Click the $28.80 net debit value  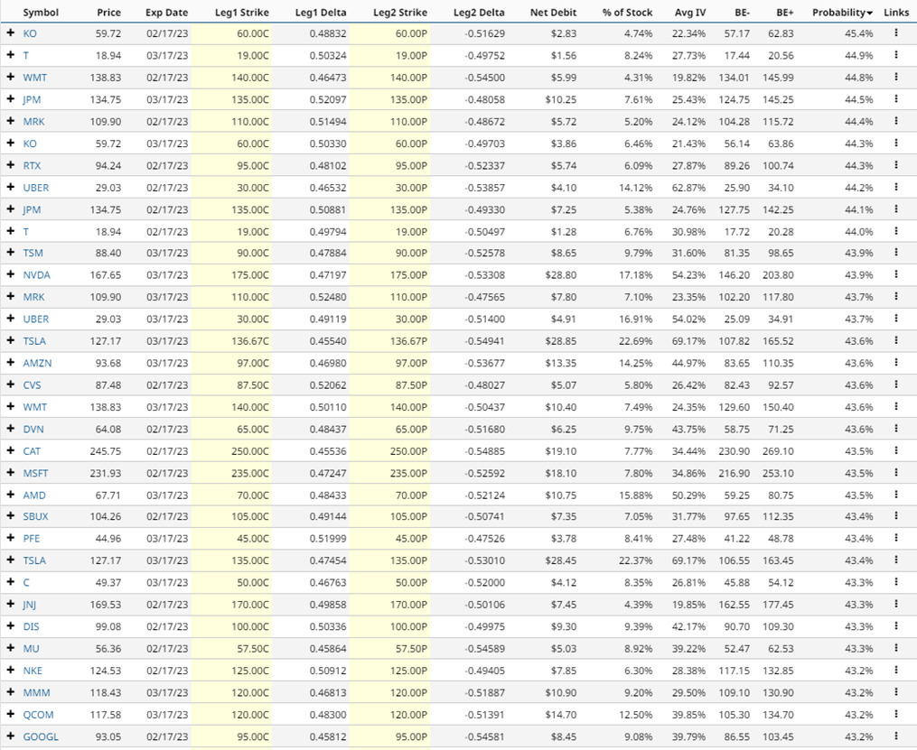[561, 274]
